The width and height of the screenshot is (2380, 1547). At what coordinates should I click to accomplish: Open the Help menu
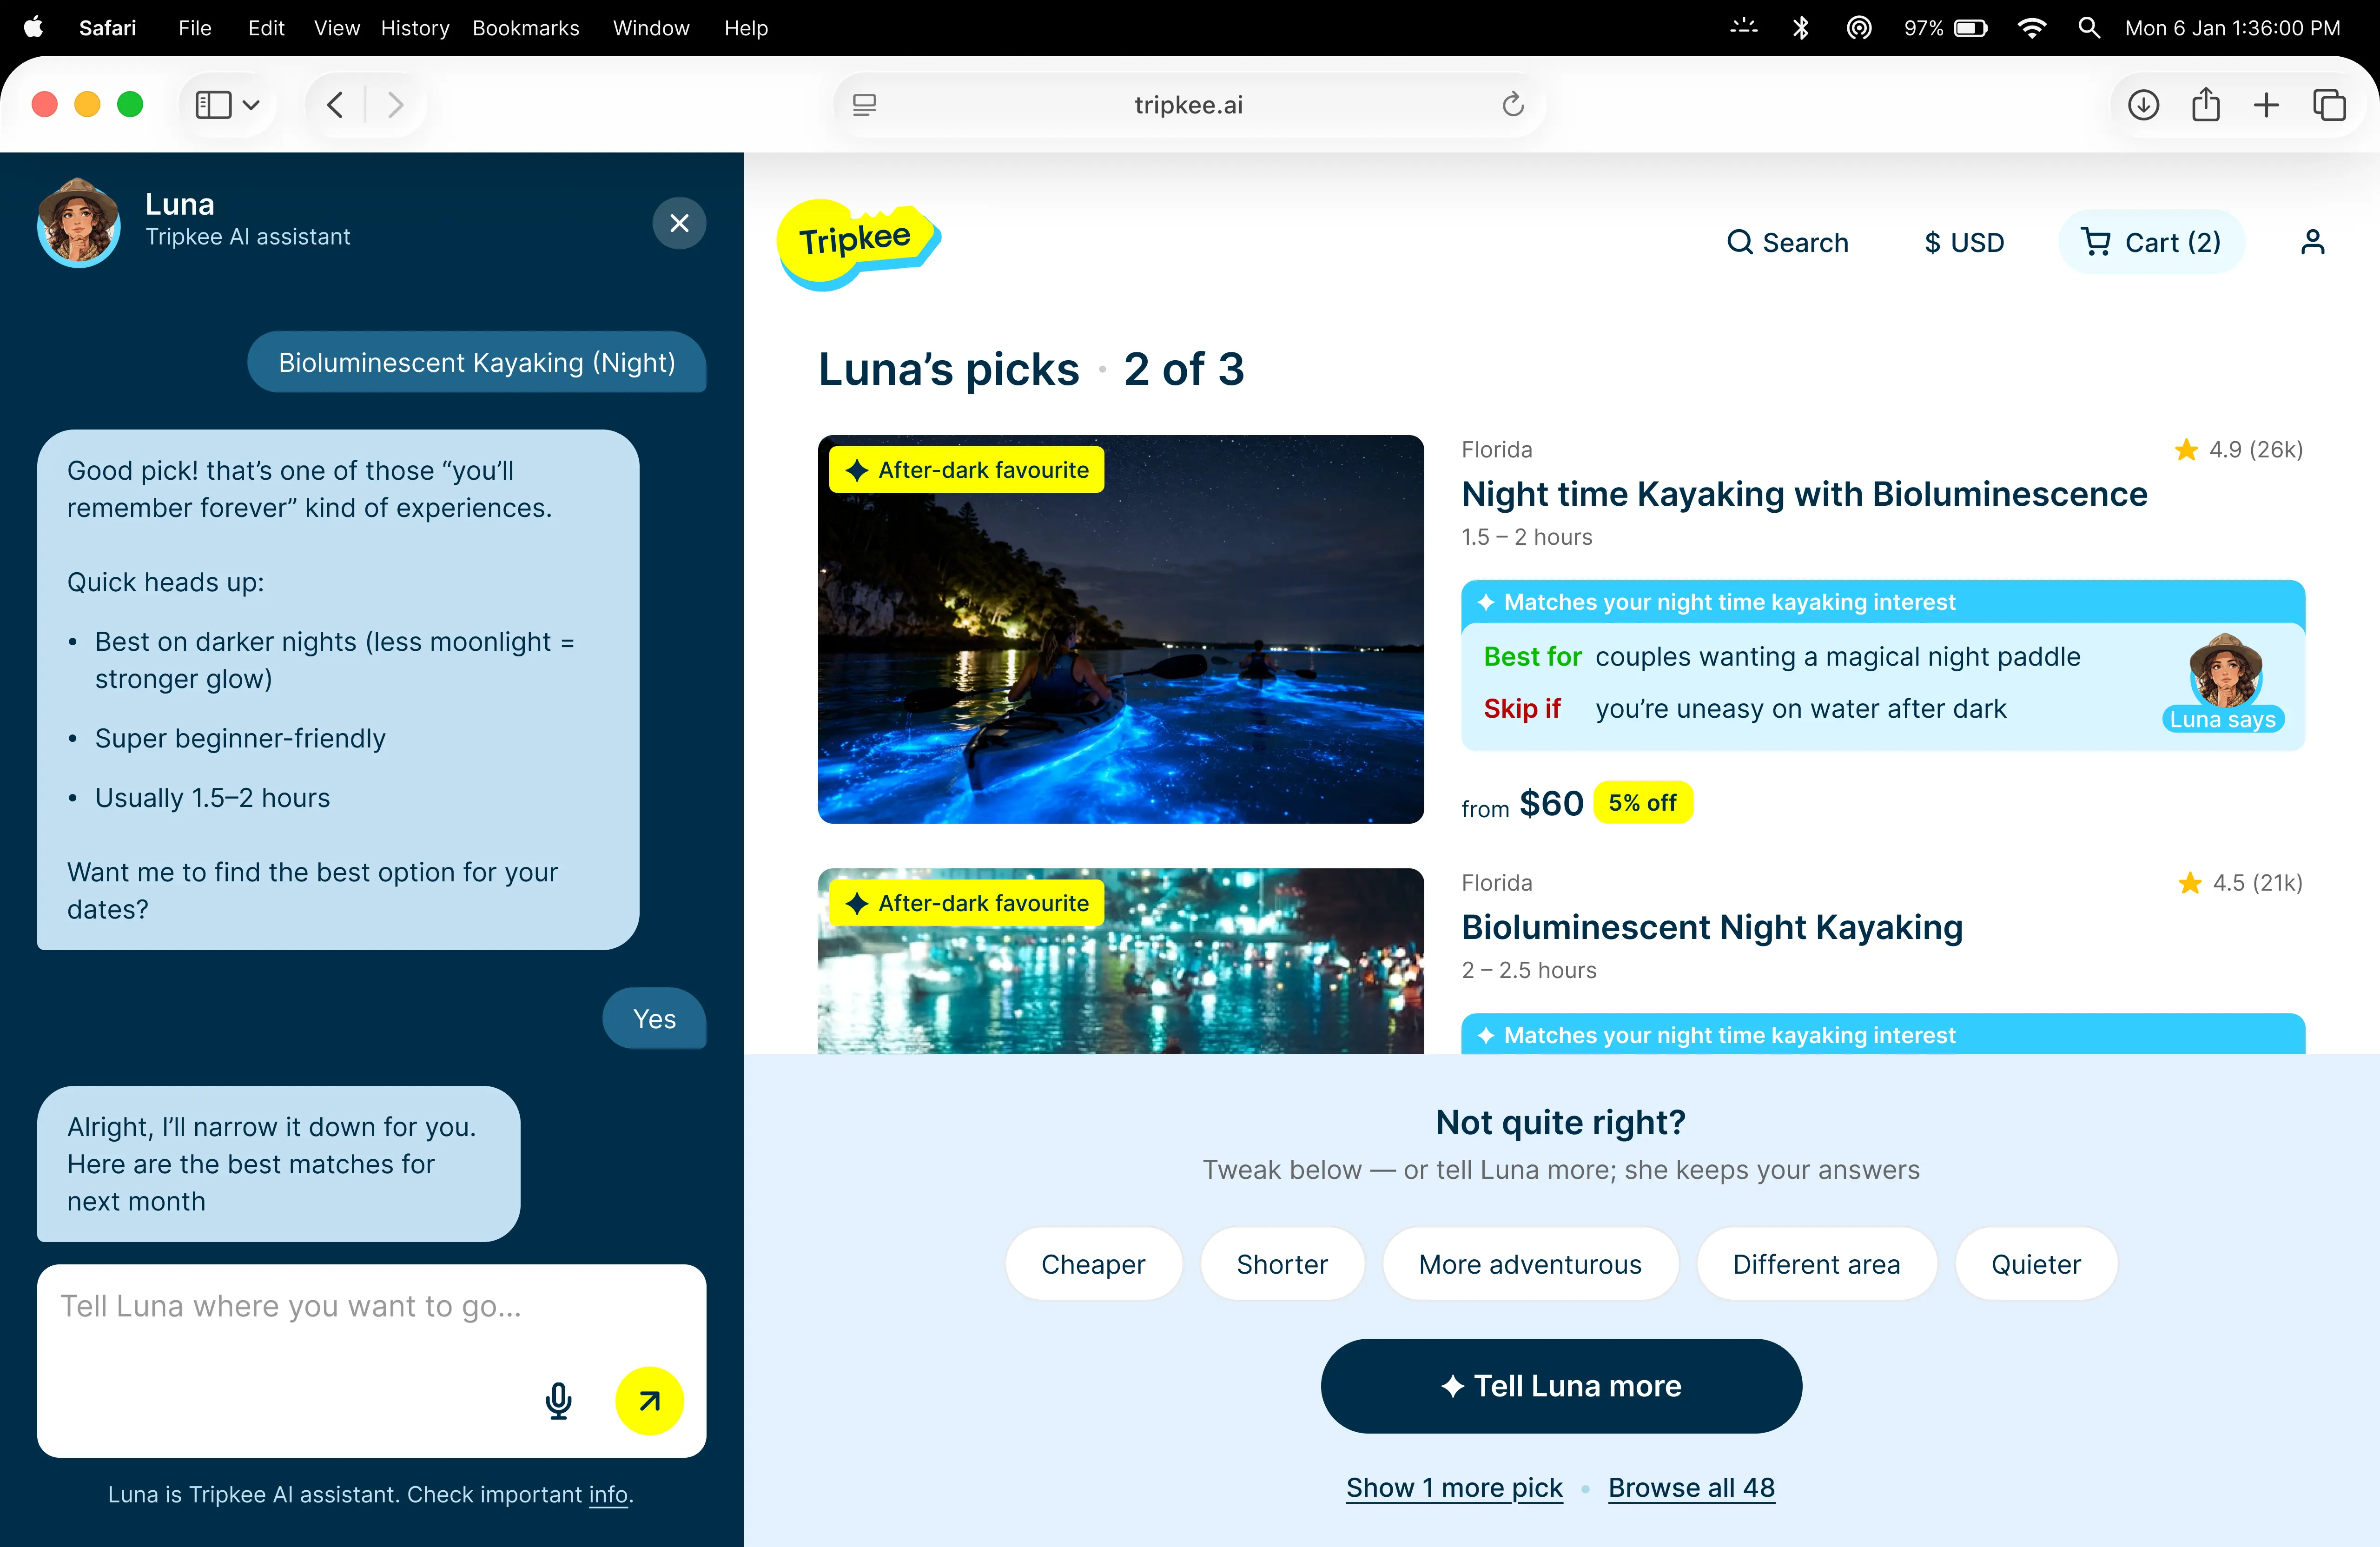pyautogui.click(x=745, y=27)
